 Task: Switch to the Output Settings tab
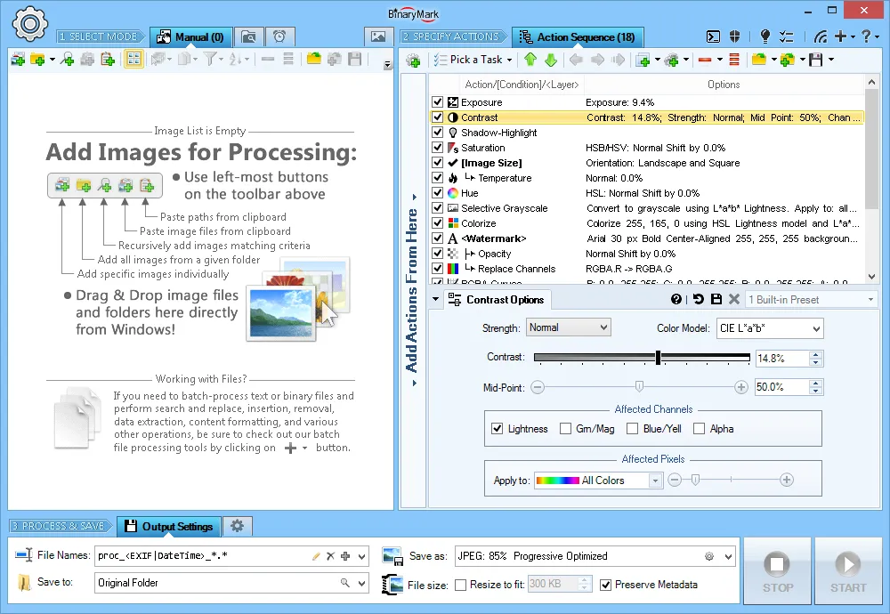(168, 526)
